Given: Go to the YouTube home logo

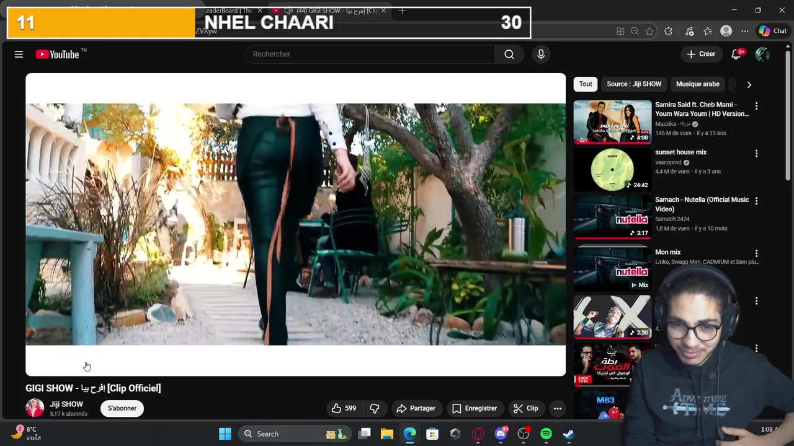Looking at the screenshot, I should [x=57, y=55].
